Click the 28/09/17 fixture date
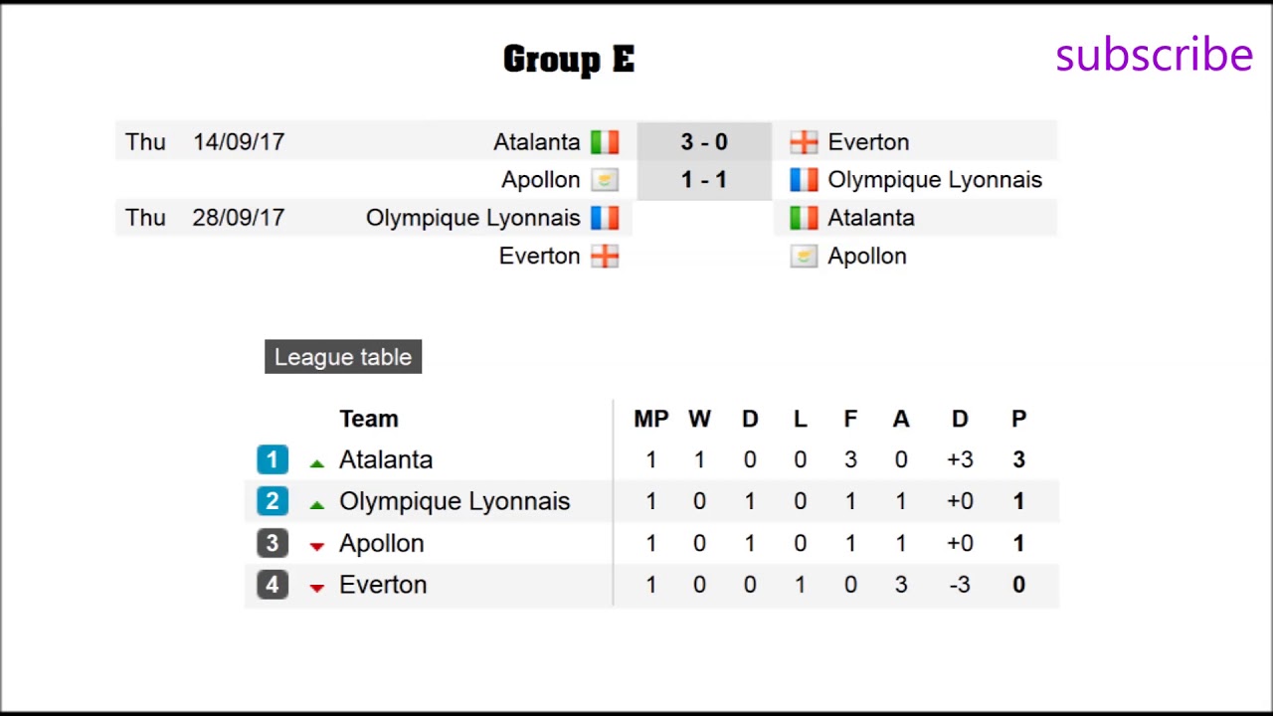Image resolution: width=1273 pixels, height=716 pixels. tap(239, 218)
